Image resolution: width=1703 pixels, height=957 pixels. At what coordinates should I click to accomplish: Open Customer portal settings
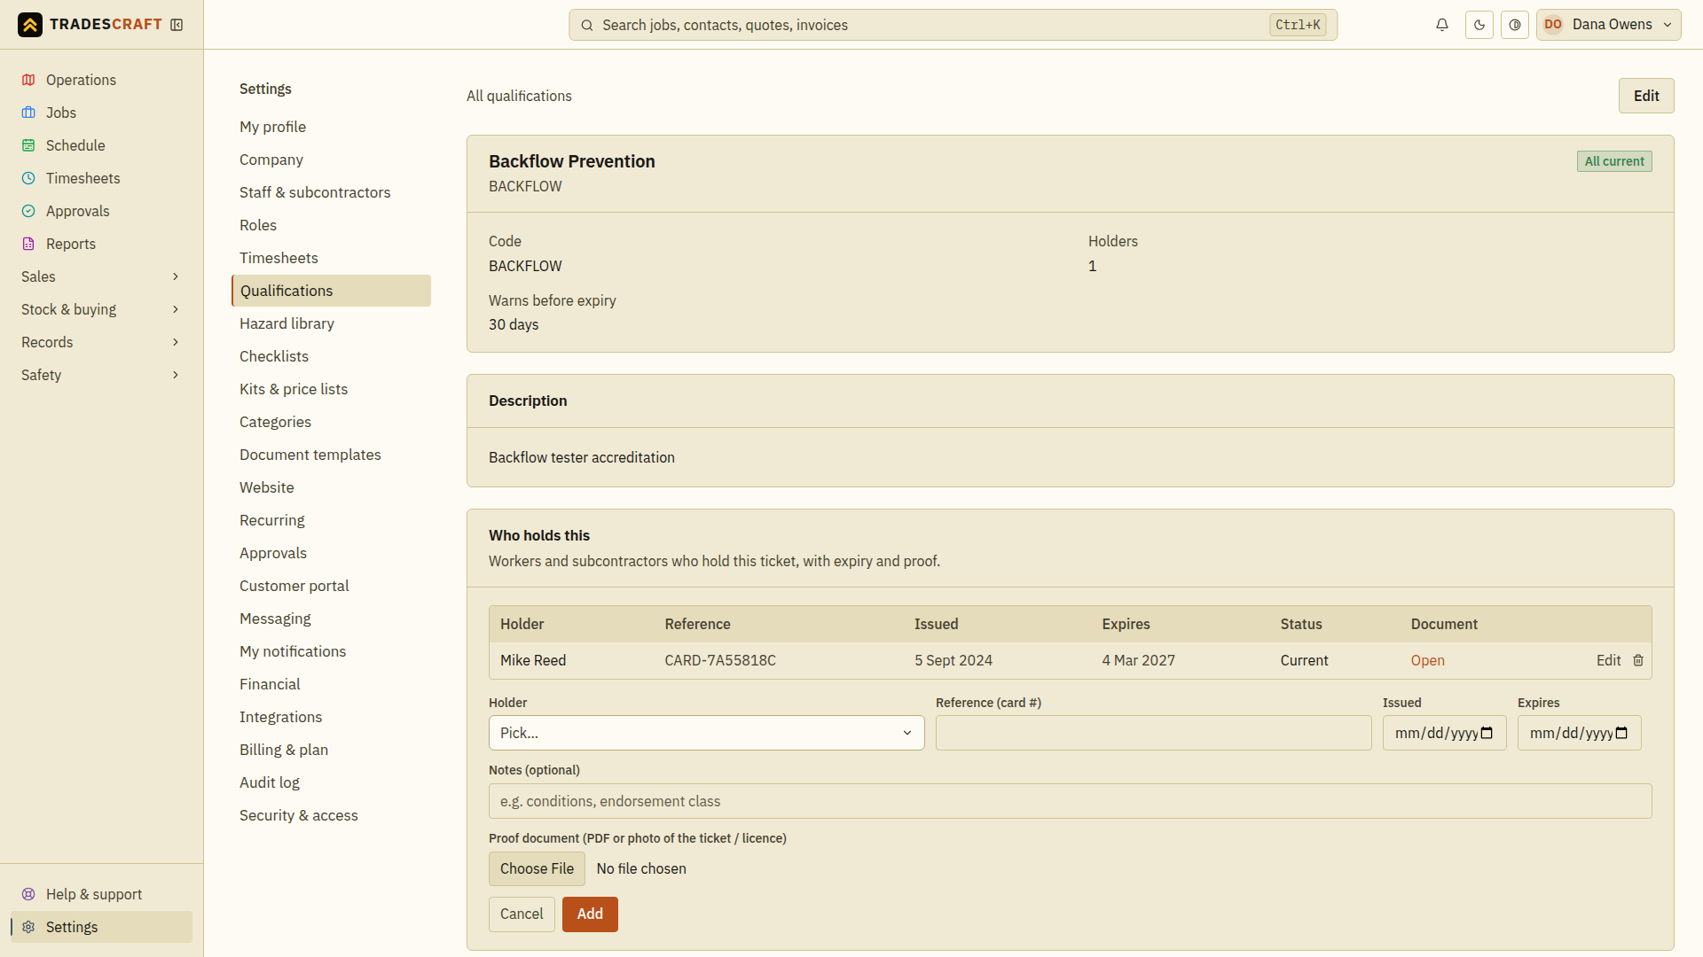(331, 586)
